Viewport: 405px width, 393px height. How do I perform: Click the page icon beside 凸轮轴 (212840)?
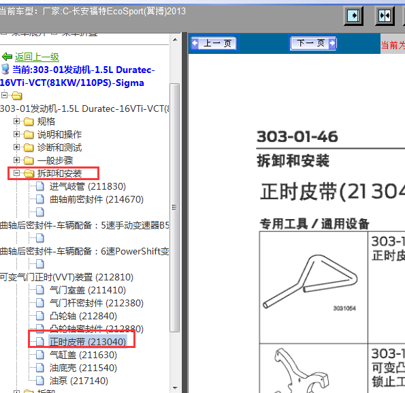tap(39, 316)
